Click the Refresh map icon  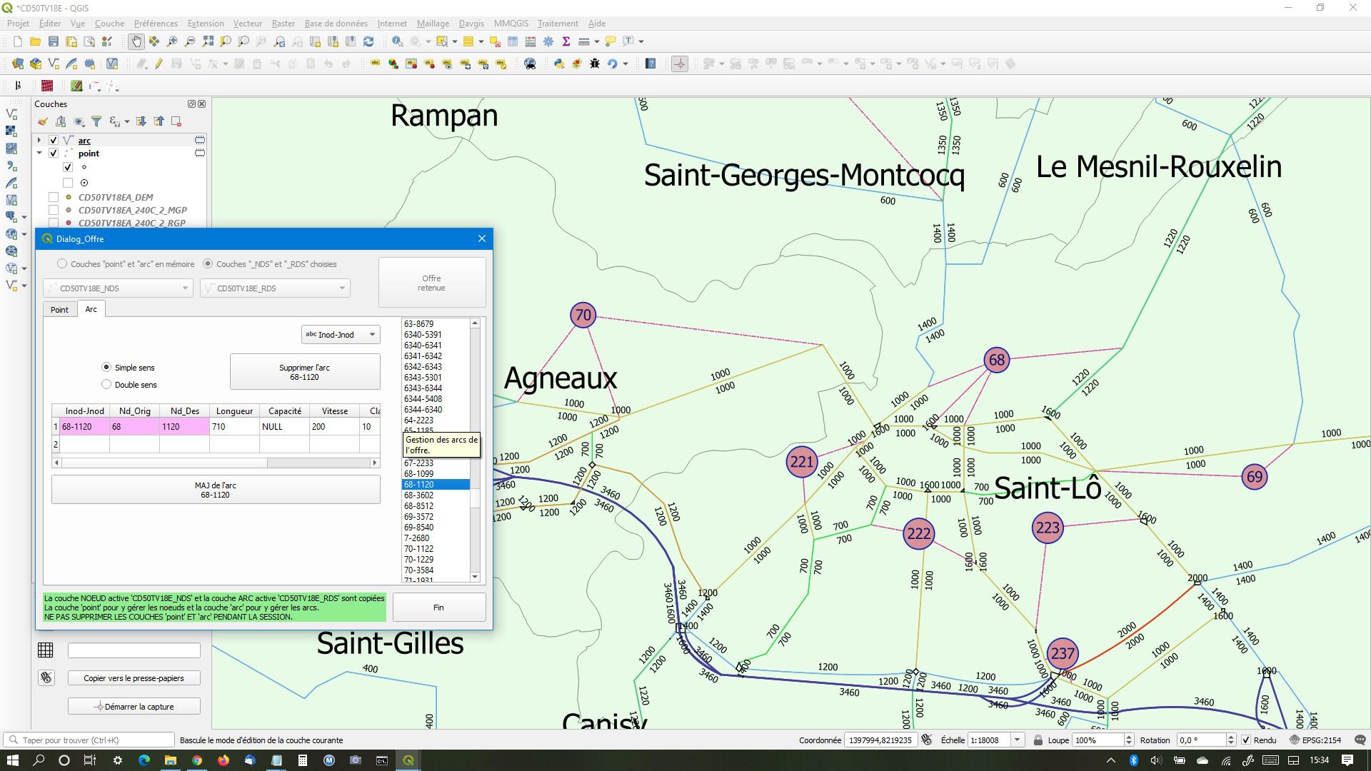(x=368, y=41)
